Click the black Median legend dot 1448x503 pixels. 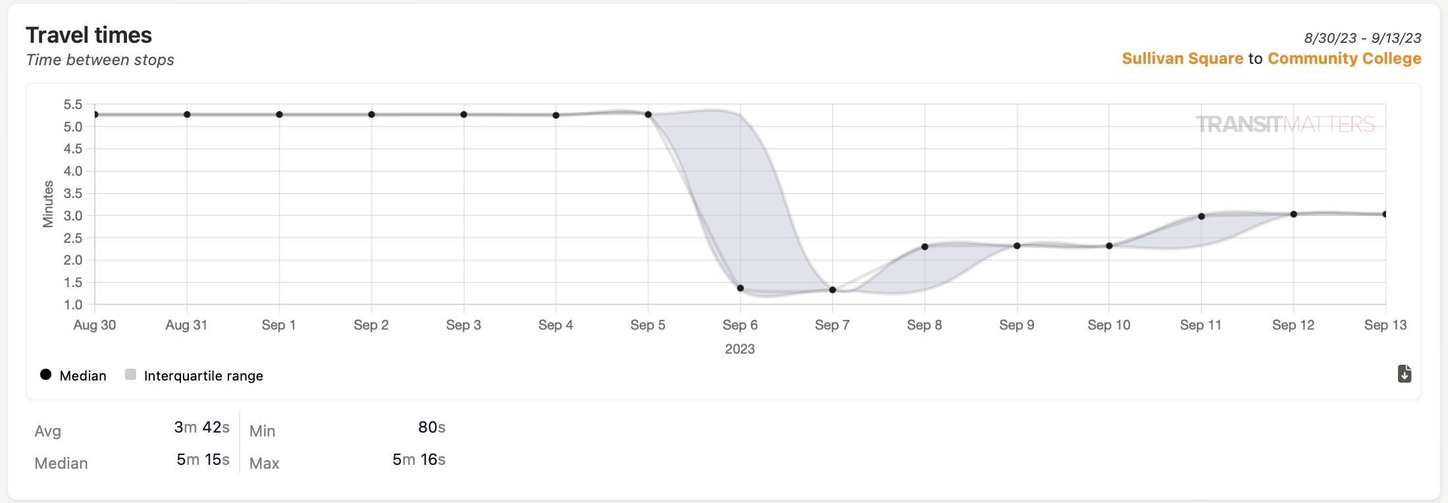point(45,375)
